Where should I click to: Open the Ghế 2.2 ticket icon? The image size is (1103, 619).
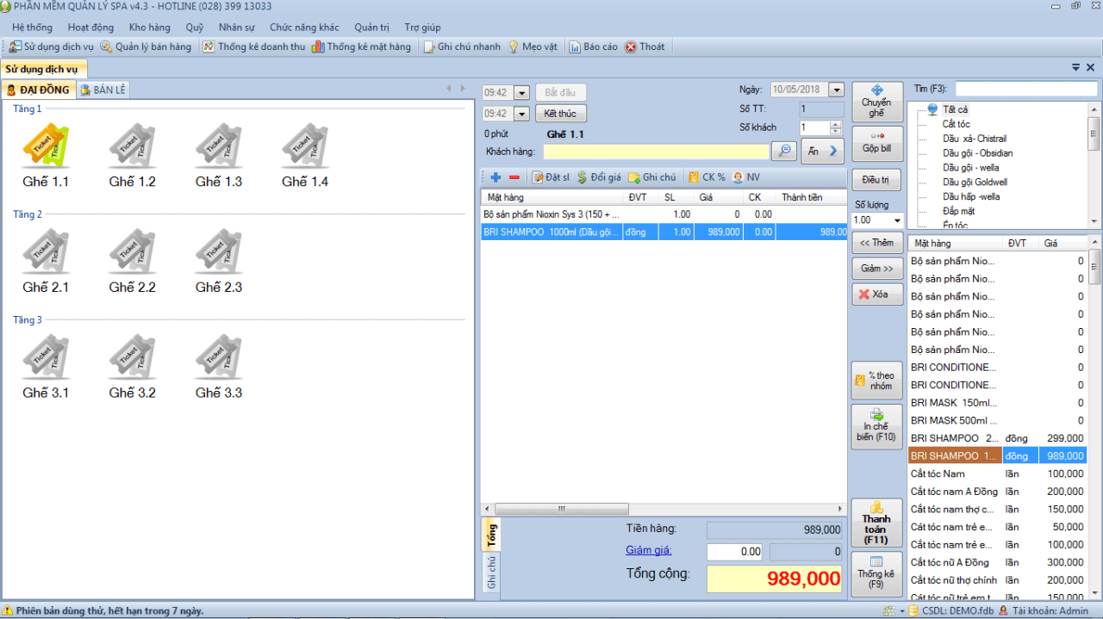pyautogui.click(x=132, y=251)
